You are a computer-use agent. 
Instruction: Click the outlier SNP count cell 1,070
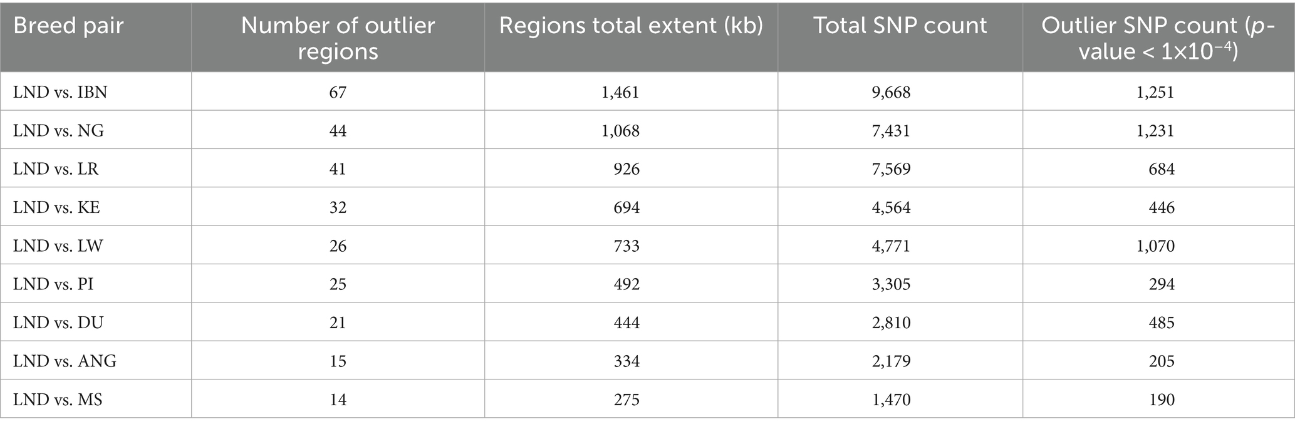[1155, 246]
